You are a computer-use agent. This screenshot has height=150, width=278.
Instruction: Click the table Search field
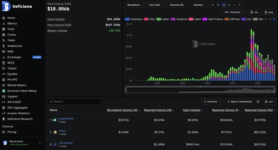tap(74, 101)
